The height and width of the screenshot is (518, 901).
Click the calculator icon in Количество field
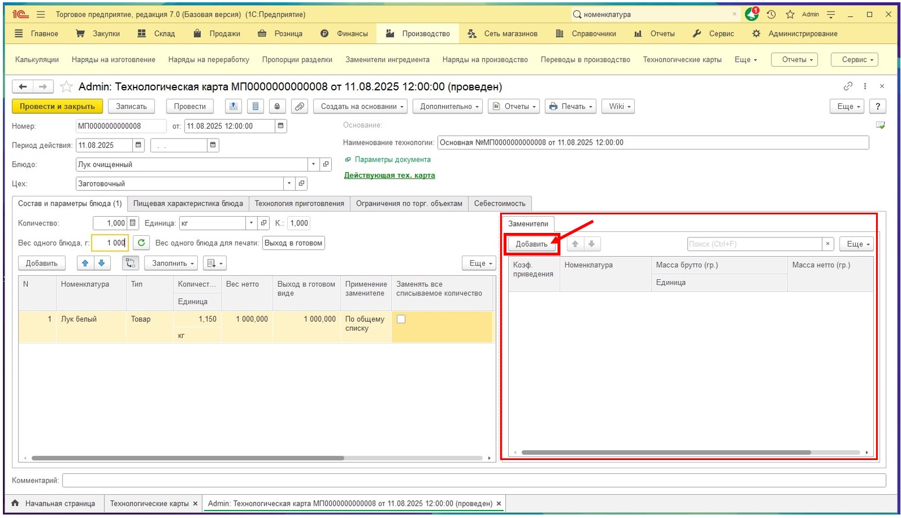(133, 223)
